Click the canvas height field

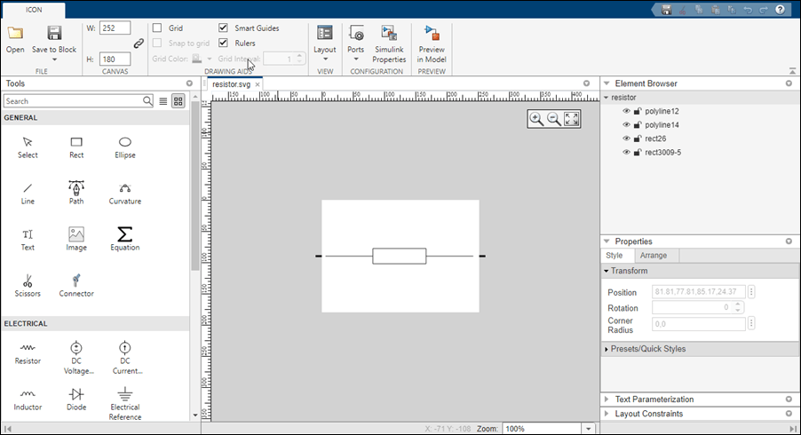tap(115, 59)
